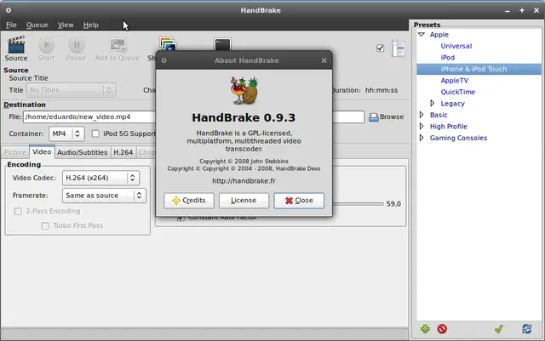Toggle 2-Pass Encoding checkbox
The height and width of the screenshot is (341, 545).
point(18,211)
